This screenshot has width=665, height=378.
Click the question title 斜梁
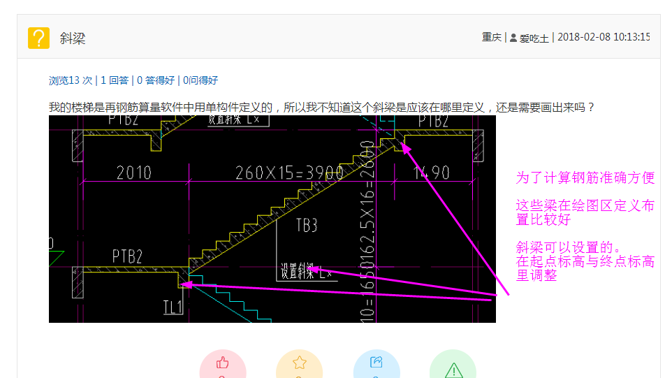click(73, 38)
